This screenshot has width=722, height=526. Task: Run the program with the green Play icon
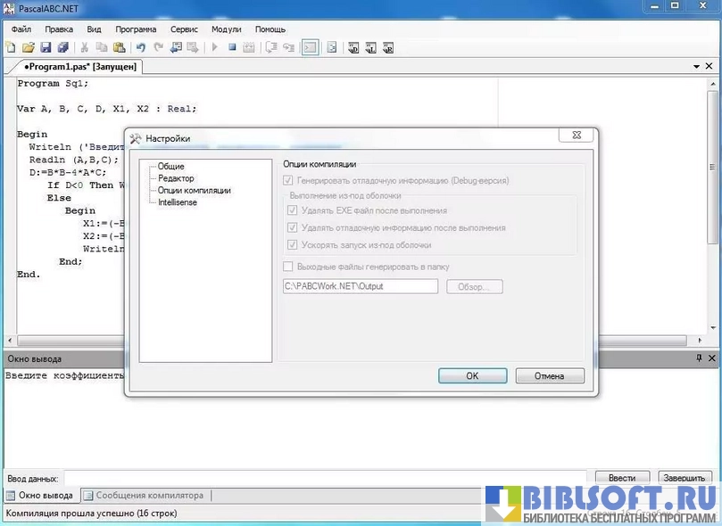[214, 47]
